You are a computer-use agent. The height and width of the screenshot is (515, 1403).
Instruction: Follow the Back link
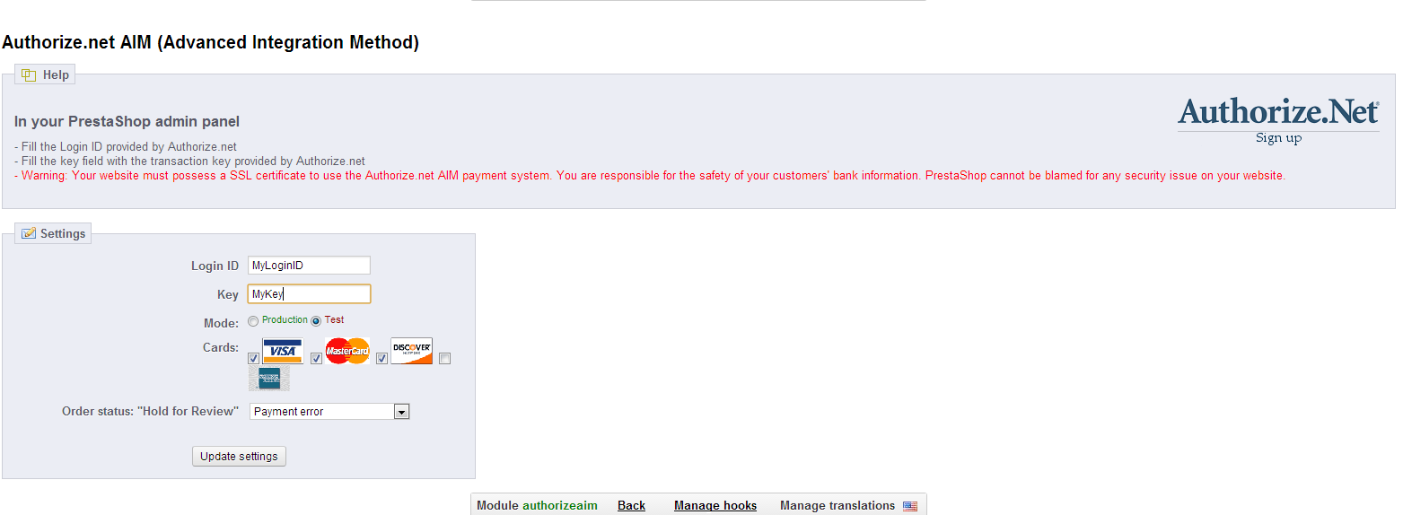(631, 506)
